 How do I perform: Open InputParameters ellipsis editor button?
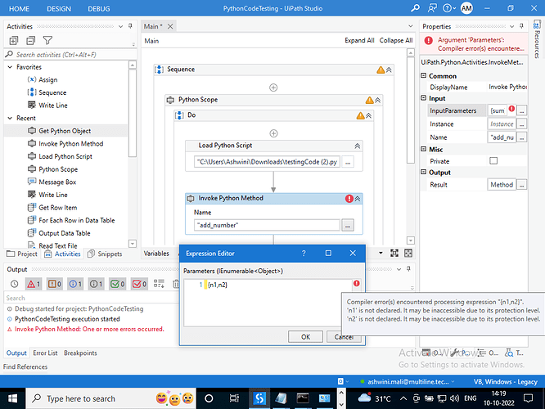pyautogui.click(x=521, y=111)
